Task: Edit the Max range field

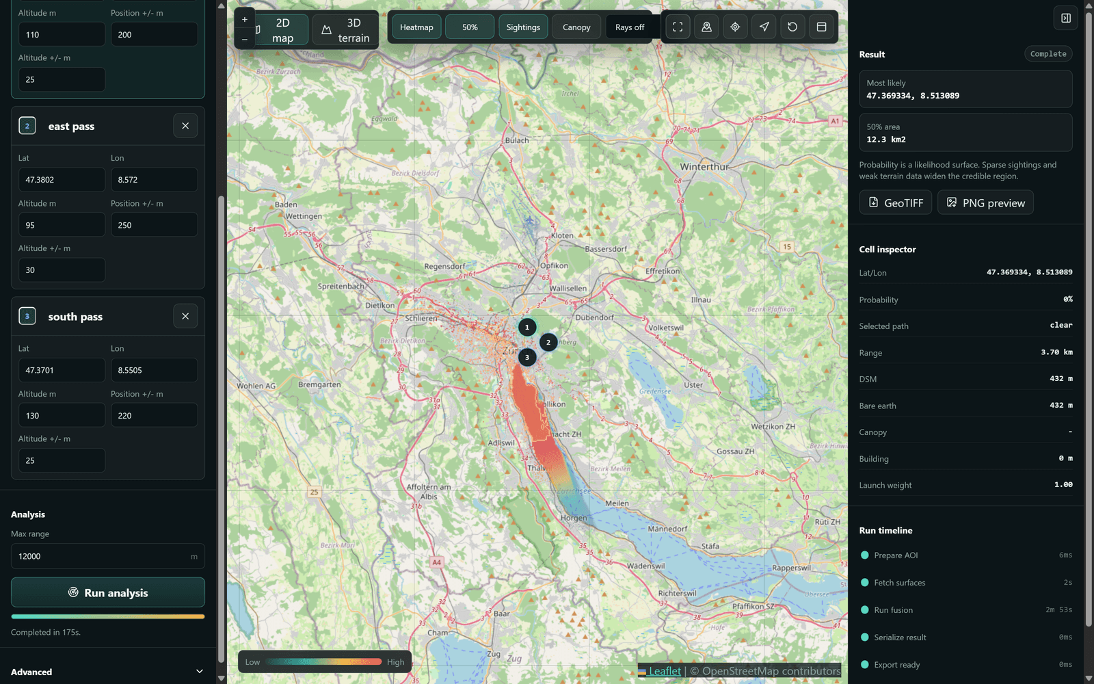Action: point(108,556)
